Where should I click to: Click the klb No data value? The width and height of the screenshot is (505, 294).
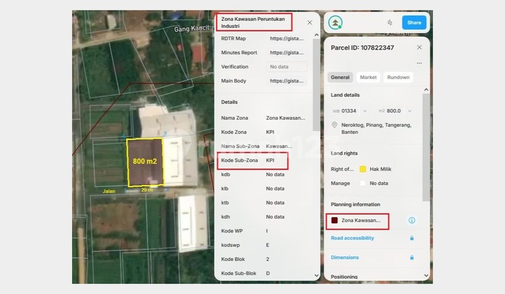point(275,188)
